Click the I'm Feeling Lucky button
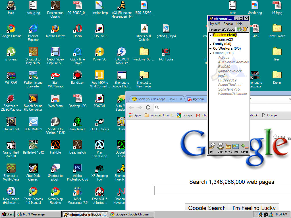This screenshot has width=291, height=218. tap(254, 207)
